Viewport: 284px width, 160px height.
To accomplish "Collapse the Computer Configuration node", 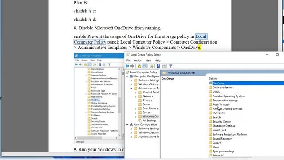I will 127,76.
